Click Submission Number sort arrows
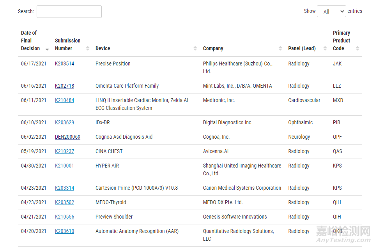The image size is (375, 247). [87, 49]
